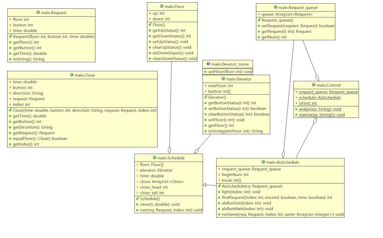Viewport: 383px width, 238px height.
Task: Click the private field icon beside queue: ArrayList<Request>
Action: [259, 14]
